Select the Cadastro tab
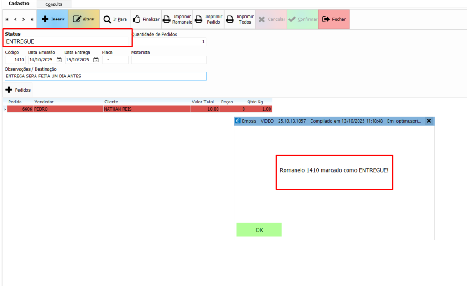467x286 pixels. [19, 4]
